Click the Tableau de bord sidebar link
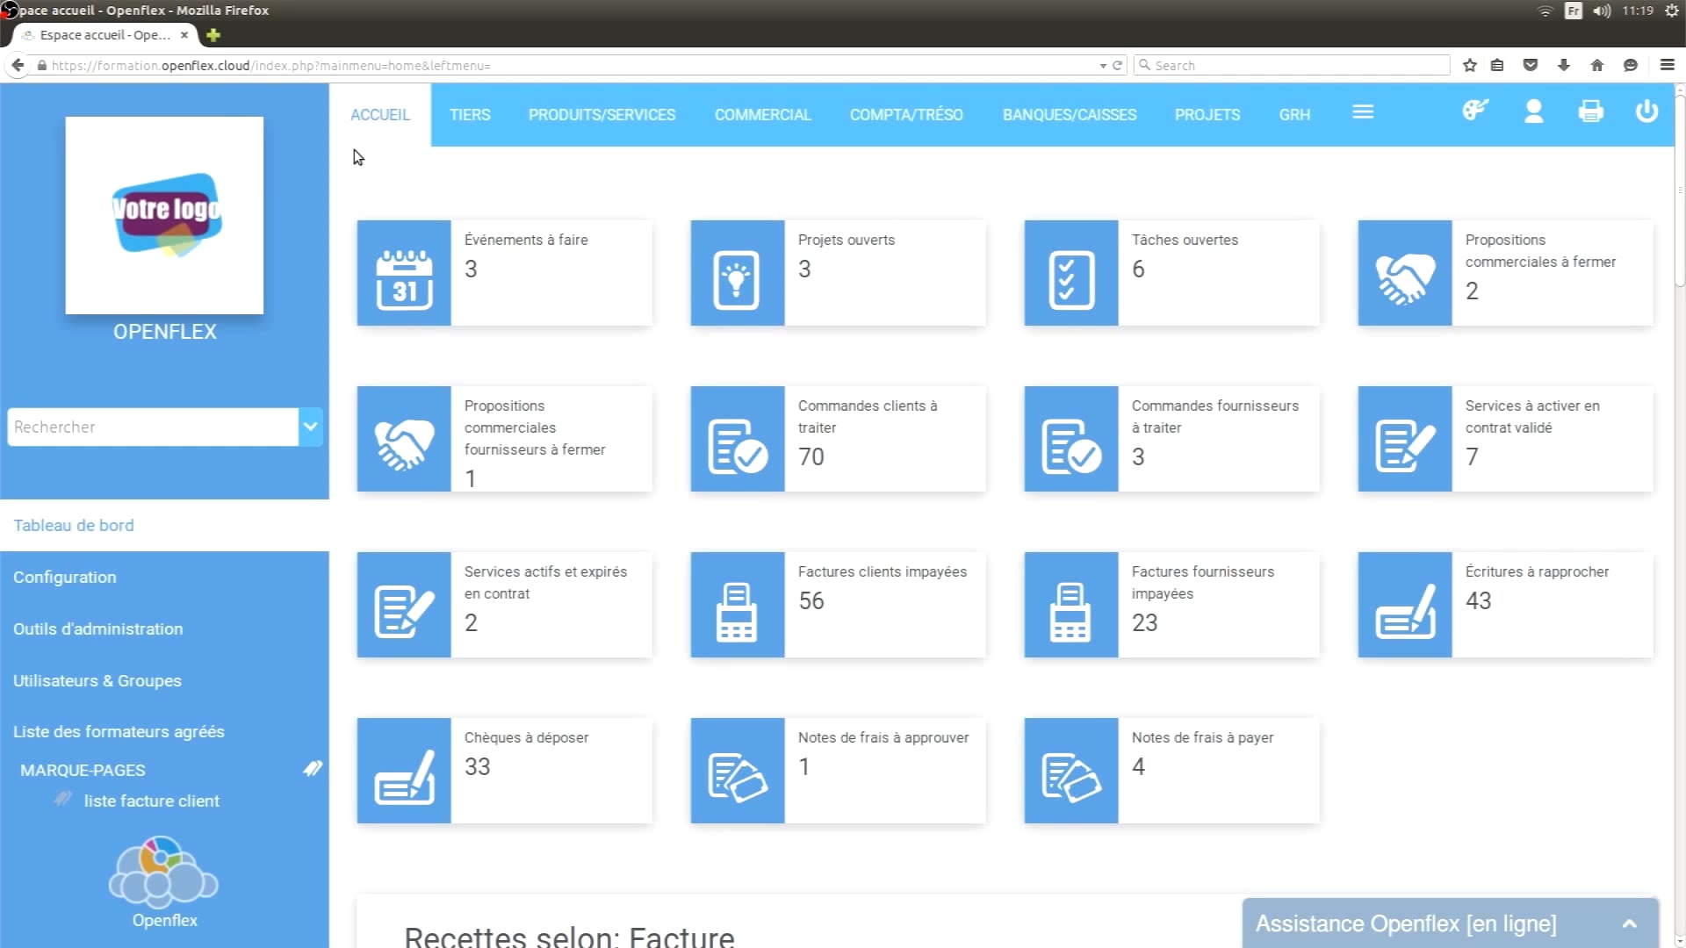The image size is (1686, 948). tap(73, 526)
